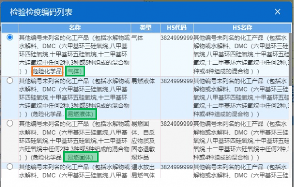The image size is (294, 187).
Task: Close the 检验检疫编码列表 dialog
Action: [277, 12]
